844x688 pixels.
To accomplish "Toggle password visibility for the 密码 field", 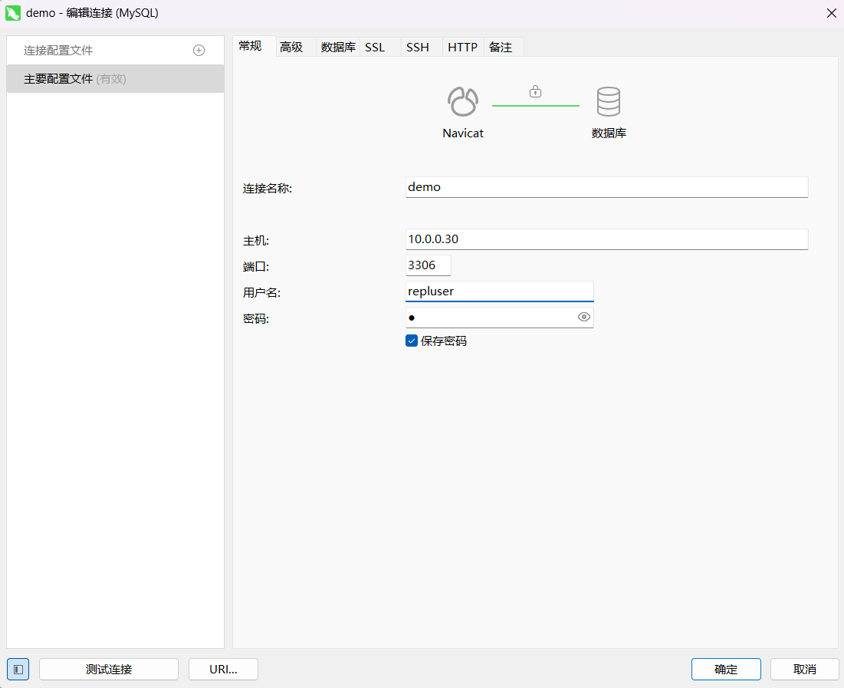I will pos(584,317).
